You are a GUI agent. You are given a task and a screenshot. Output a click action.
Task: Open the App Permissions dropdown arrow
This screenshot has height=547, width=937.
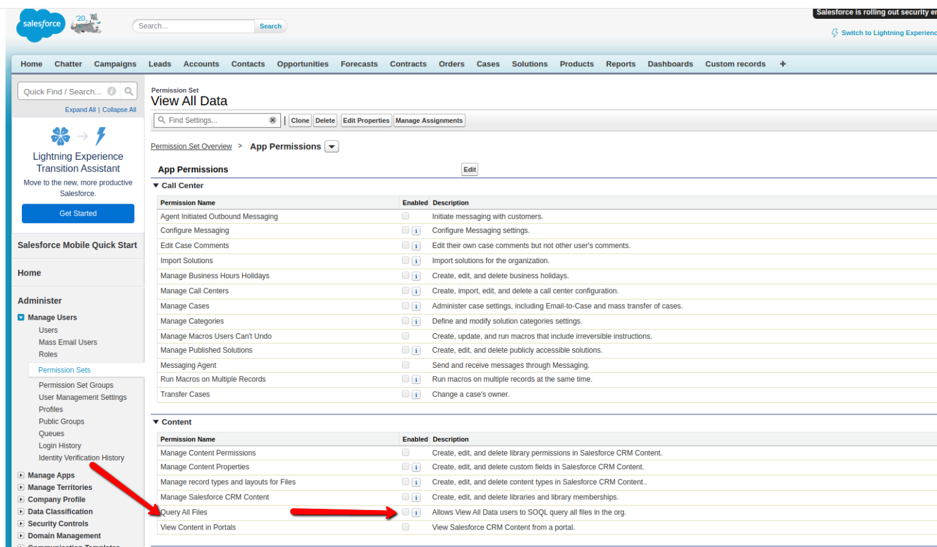coord(332,147)
